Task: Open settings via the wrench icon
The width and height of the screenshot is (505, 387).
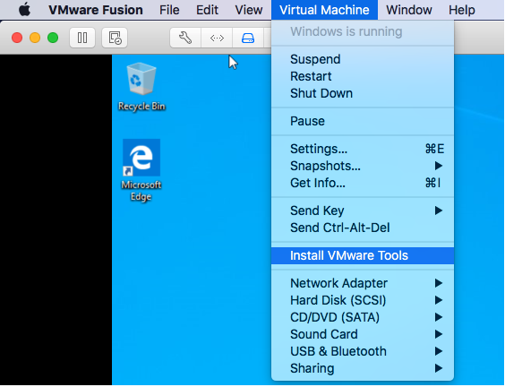Action: [x=185, y=38]
